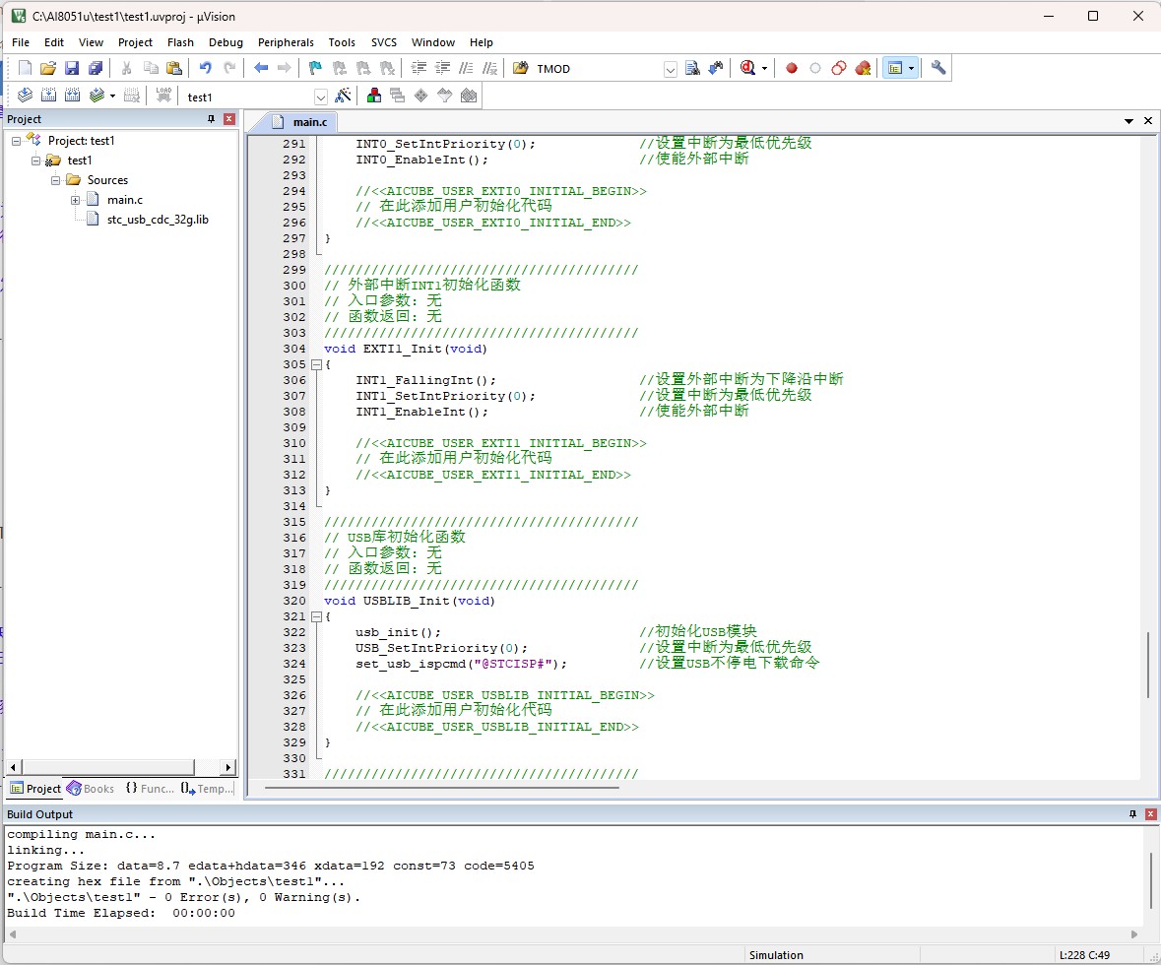Click into the TMOD find text field
The height and width of the screenshot is (965, 1161).
(x=598, y=69)
